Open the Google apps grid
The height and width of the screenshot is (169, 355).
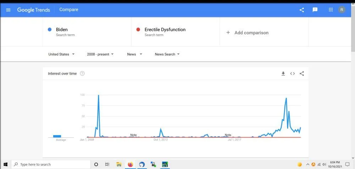331,10
